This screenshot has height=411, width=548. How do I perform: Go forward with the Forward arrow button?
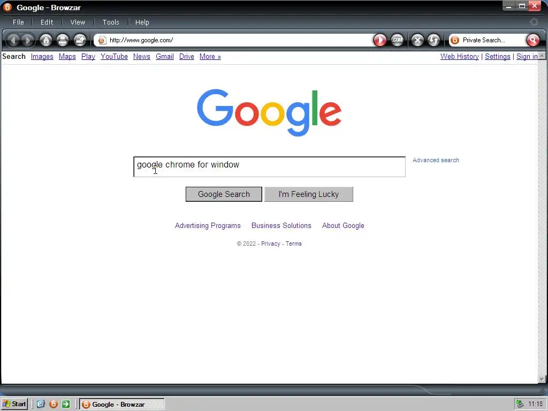(28, 40)
